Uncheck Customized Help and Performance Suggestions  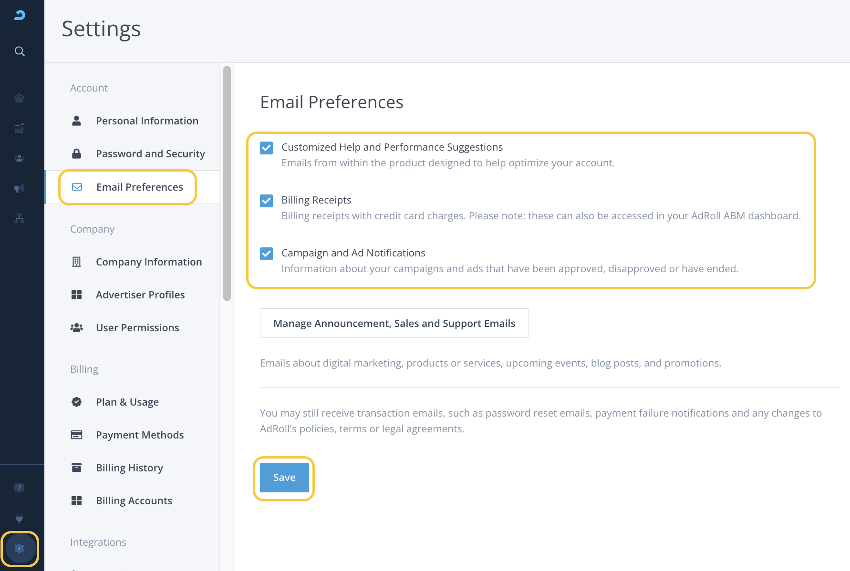pos(267,148)
